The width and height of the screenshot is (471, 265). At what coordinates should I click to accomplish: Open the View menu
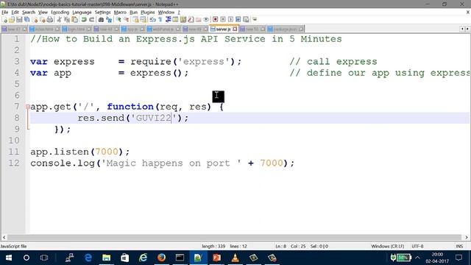(x=43, y=13)
